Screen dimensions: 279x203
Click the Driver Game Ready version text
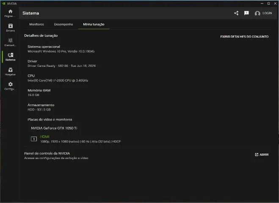click(61, 66)
